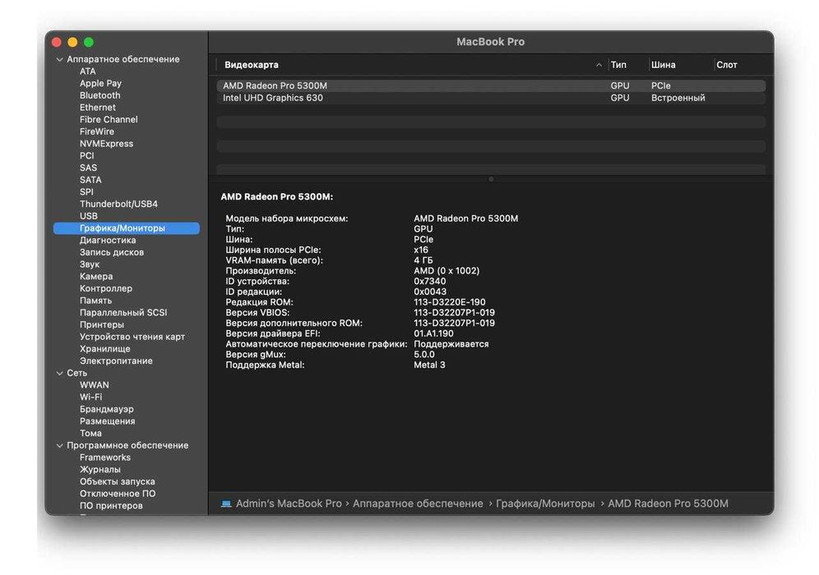Screen dimensions: 819x575
Task: Select Тома in the sidebar
Action: point(90,433)
